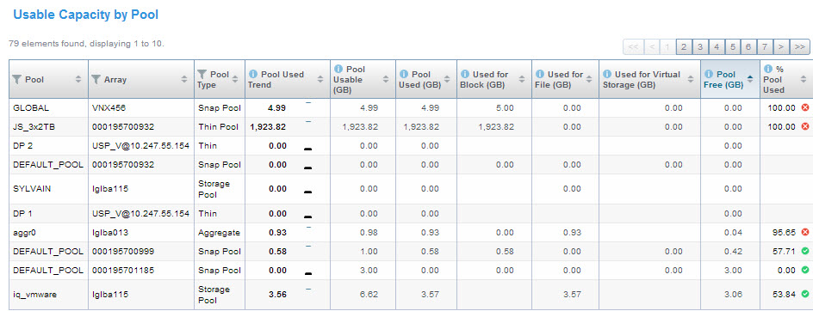Sort by Used for Block (GB) arrows
The image size is (813, 311).
pyautogui.click(x=521, y=79)
